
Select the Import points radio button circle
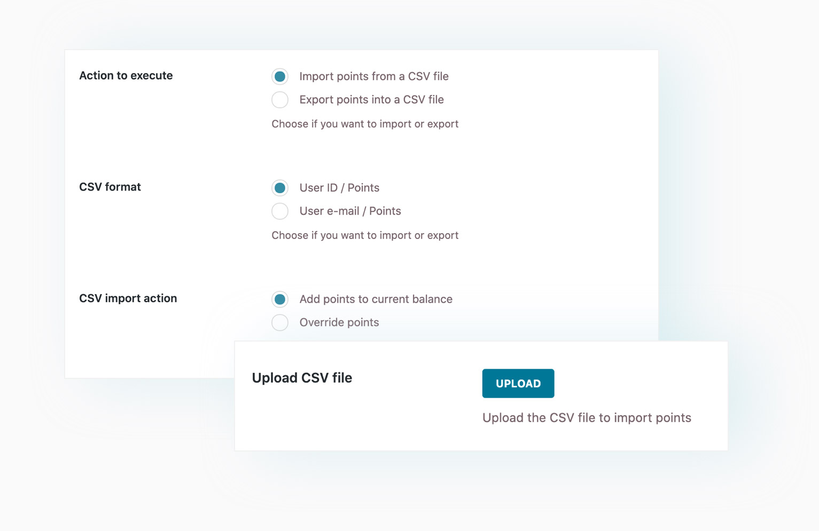point(280,76)
